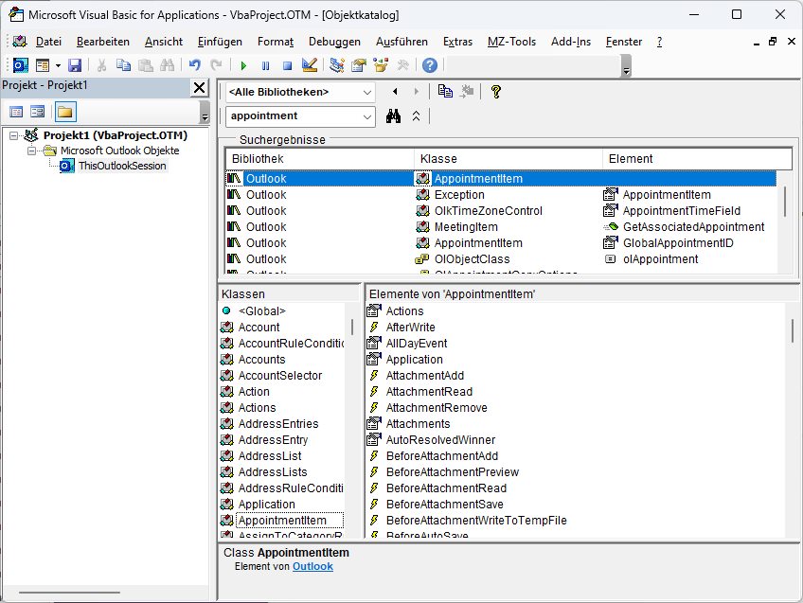
Task: Click the Design mode icon
Action: (x=310, y=65)
